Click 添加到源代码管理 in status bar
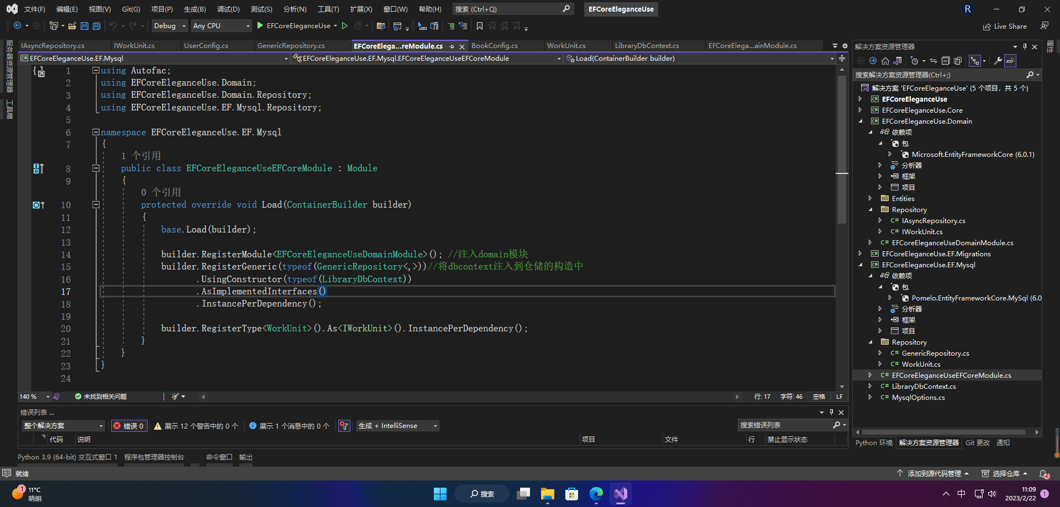Screen dimensions: 1060x507 (933, 473)
